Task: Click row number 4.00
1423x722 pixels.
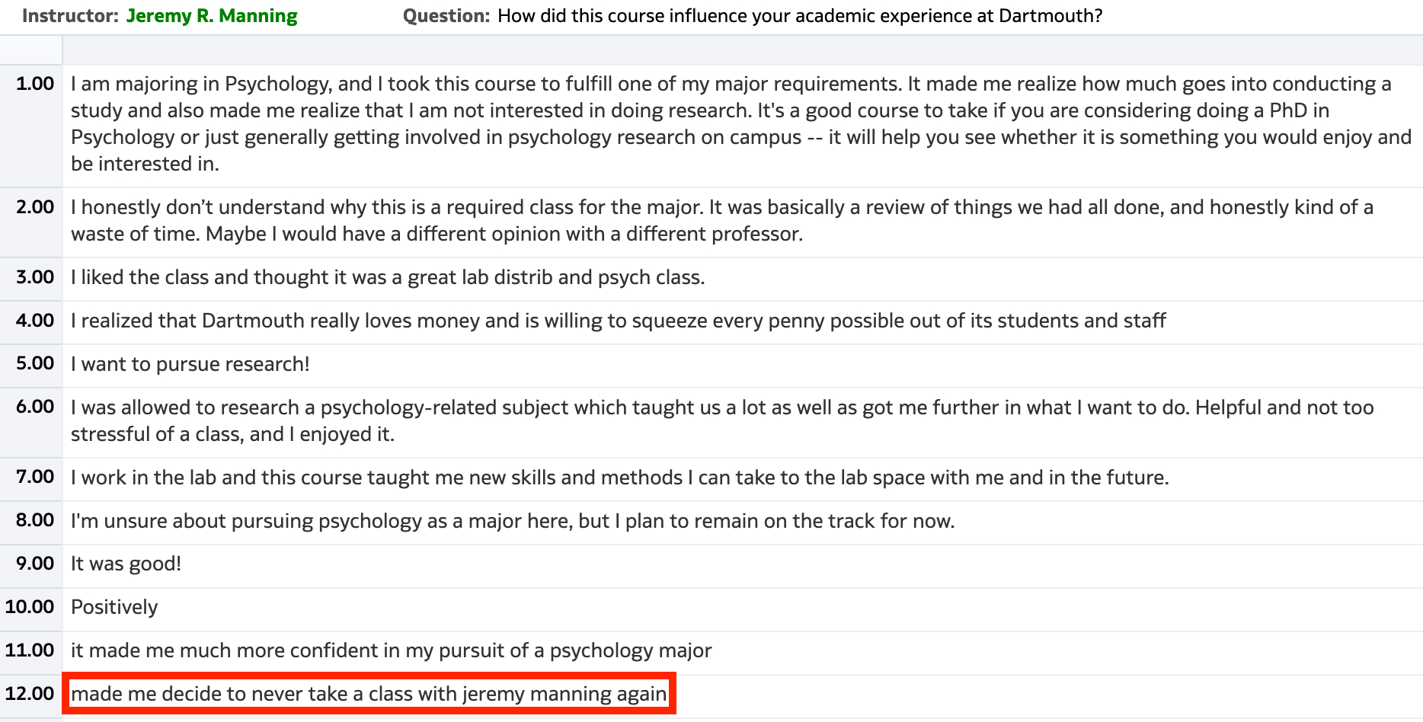Action: click(x=35, y=321)
